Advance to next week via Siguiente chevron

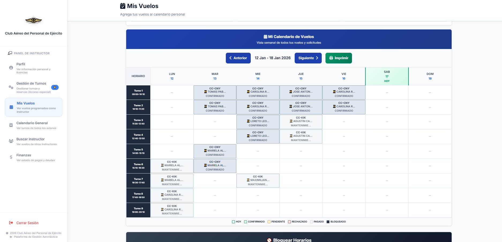317,58
